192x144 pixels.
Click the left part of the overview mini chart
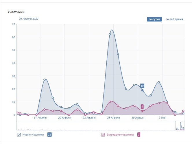[58, 125]
